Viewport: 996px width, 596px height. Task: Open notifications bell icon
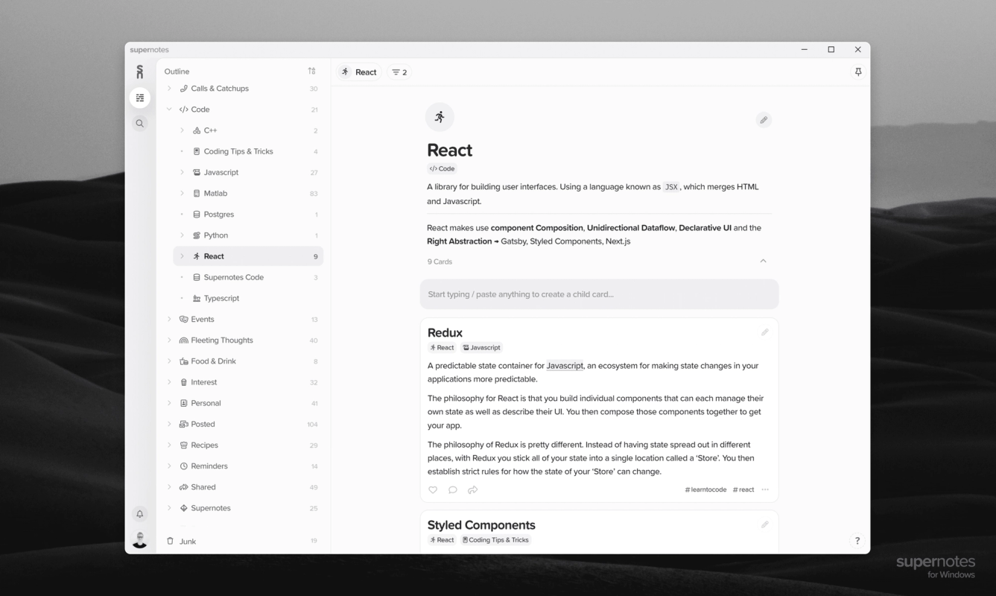click(139, 514)
